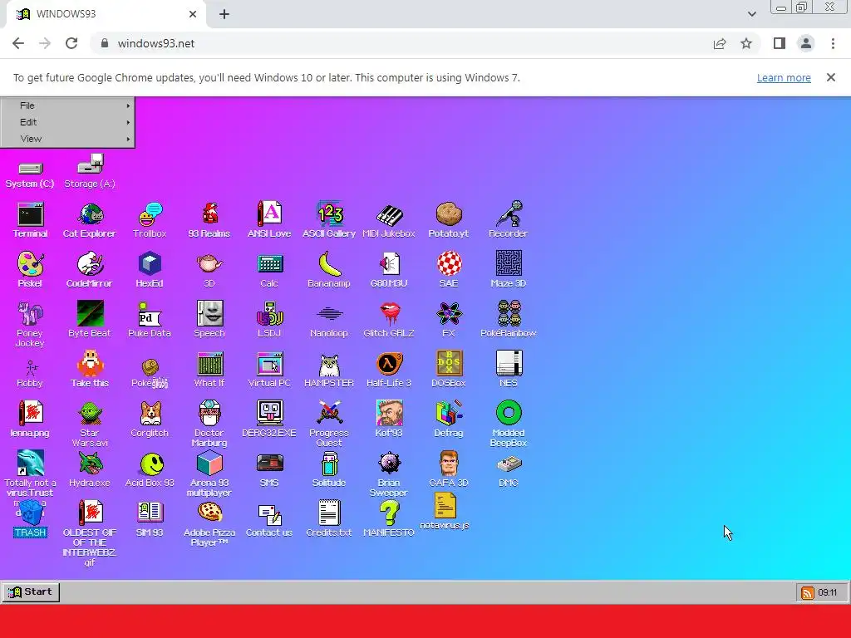Open the Potato.yt icon
Screen dimensions: 851x638
[448, 219]
